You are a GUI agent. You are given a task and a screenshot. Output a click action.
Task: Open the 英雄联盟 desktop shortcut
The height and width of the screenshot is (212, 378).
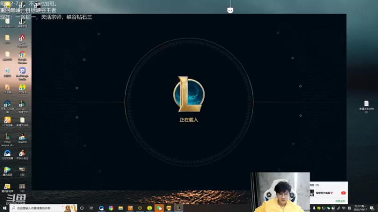click(x=22, y=23)
